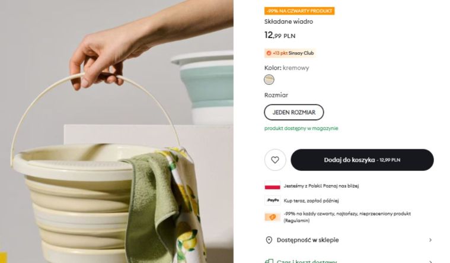Screen dimensions: 450x263
Task: Open the Dostępność w sklepie section
Action: tap(349, 240)
